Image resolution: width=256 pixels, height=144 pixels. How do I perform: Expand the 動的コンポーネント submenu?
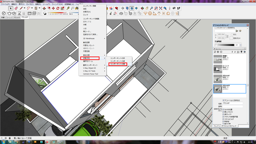92,65
